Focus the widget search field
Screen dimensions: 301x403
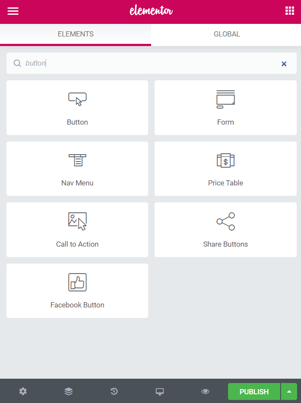click(x=152, y=63)
